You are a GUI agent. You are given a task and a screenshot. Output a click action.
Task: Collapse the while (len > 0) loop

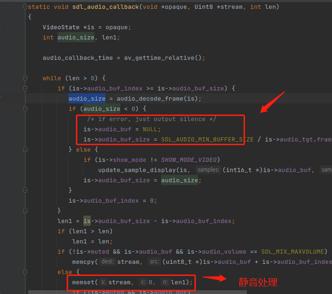(x=25, y=78)
